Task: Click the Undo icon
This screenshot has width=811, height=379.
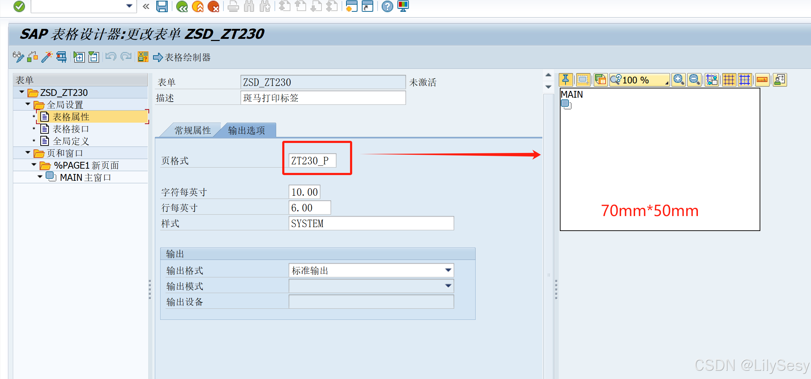Action: tap(111, 57)
